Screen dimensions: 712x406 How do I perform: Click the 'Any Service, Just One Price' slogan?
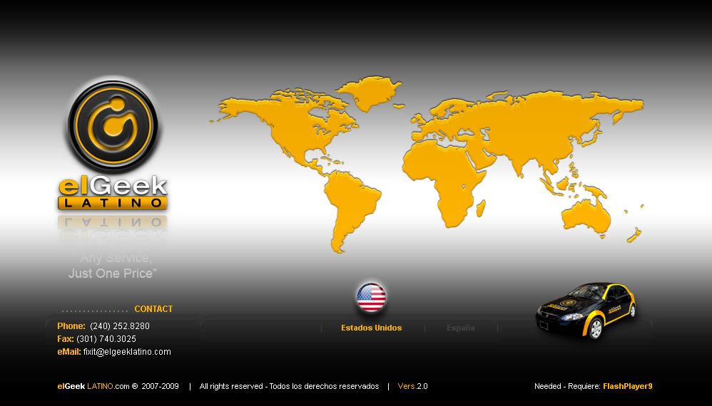pos(113,266)
